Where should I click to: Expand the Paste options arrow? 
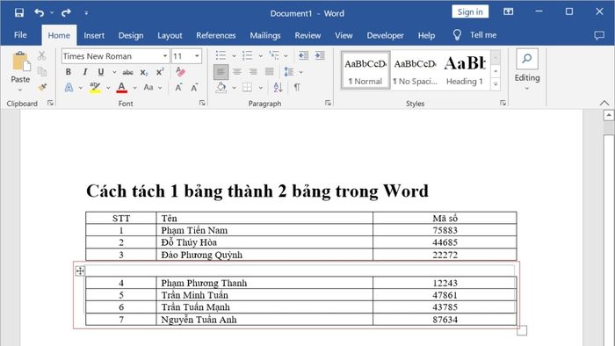pos(20,90)
